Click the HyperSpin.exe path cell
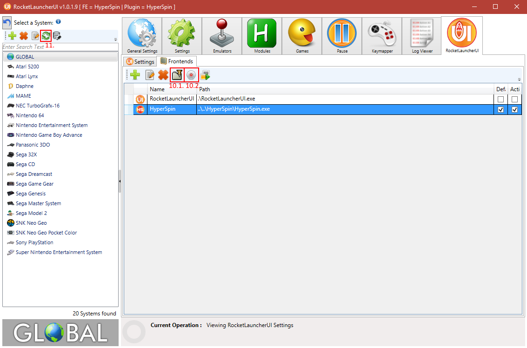 pos(345,109)
